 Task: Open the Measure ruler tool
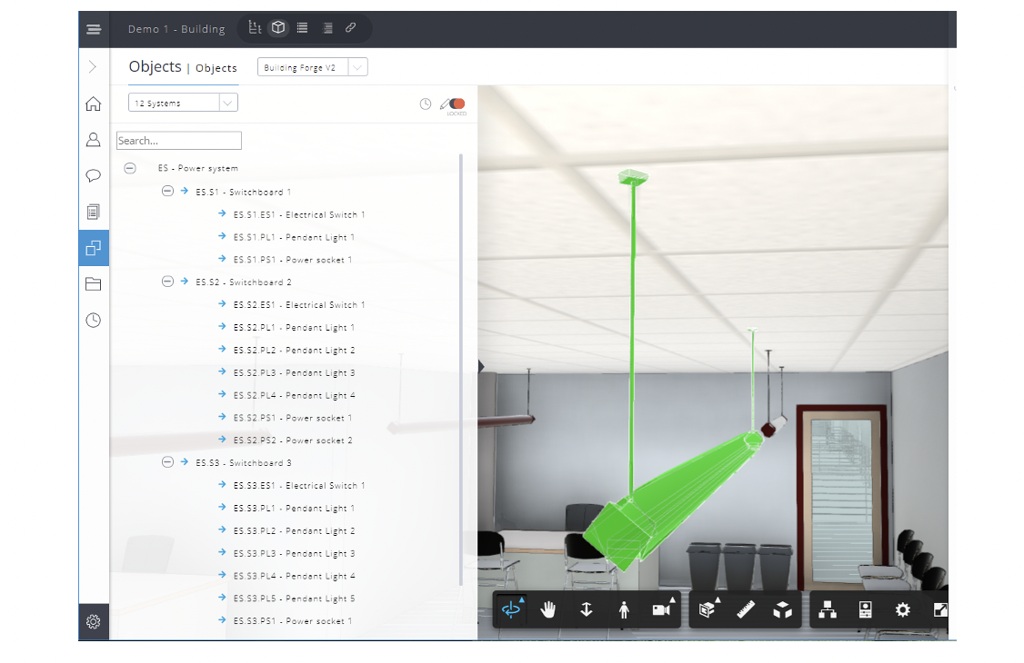click(x=746, y=610)
